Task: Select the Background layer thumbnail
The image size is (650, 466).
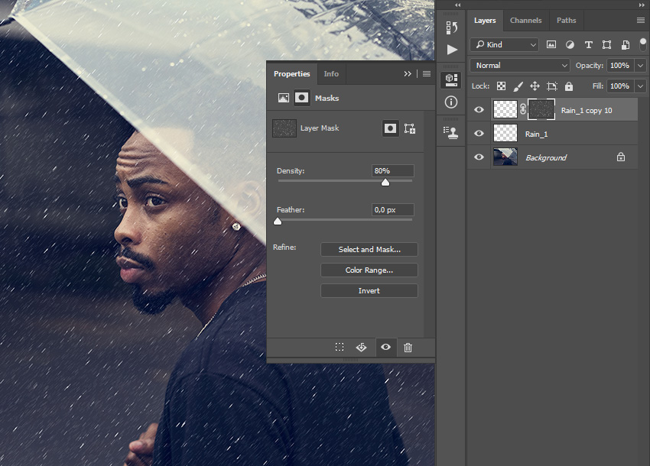Action: pos(505,157)
